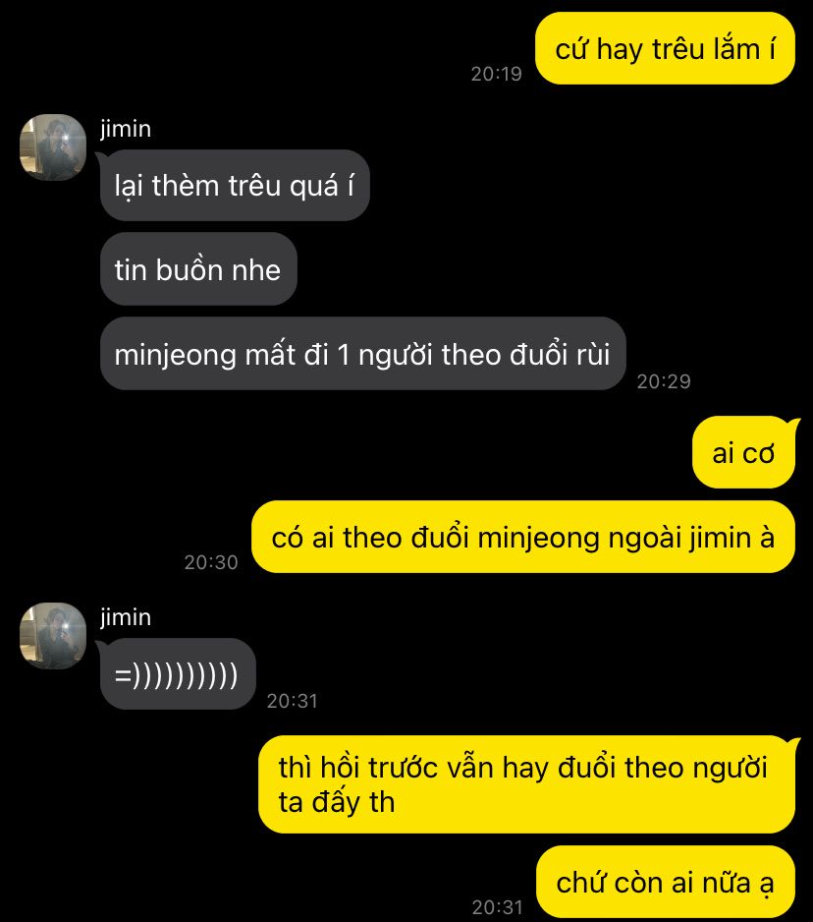Select the second 'jimin' sender name

tap(126, 617)
